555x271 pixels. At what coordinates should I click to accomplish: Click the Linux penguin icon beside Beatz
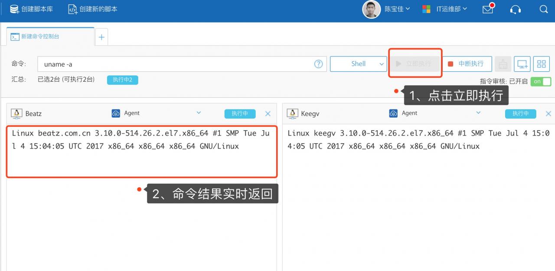pos(17,113)
